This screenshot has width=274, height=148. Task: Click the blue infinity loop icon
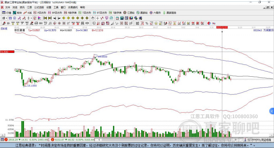coord(214,24)
